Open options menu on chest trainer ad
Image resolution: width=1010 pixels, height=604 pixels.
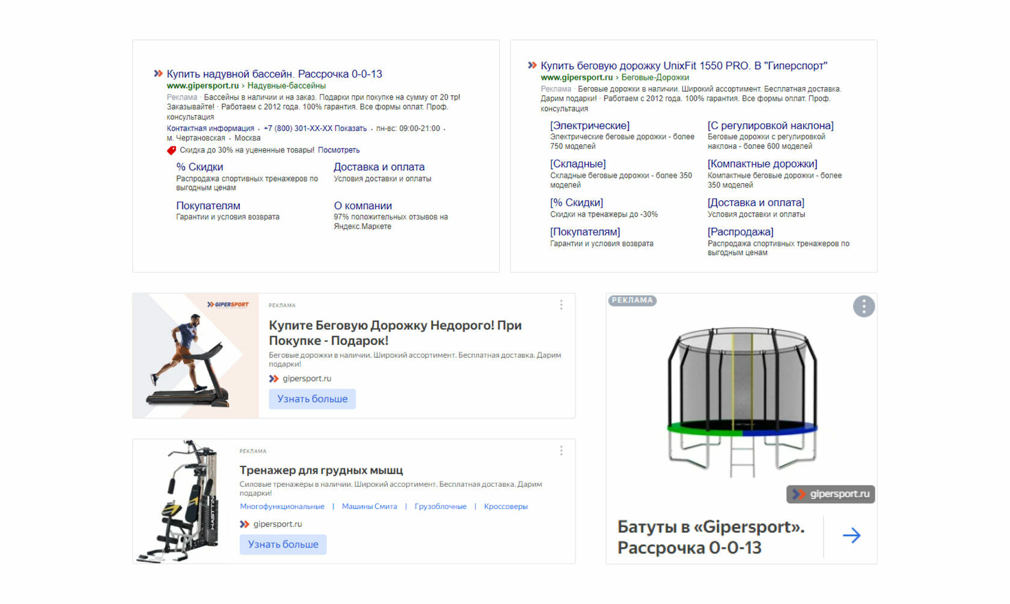(561, 451)
